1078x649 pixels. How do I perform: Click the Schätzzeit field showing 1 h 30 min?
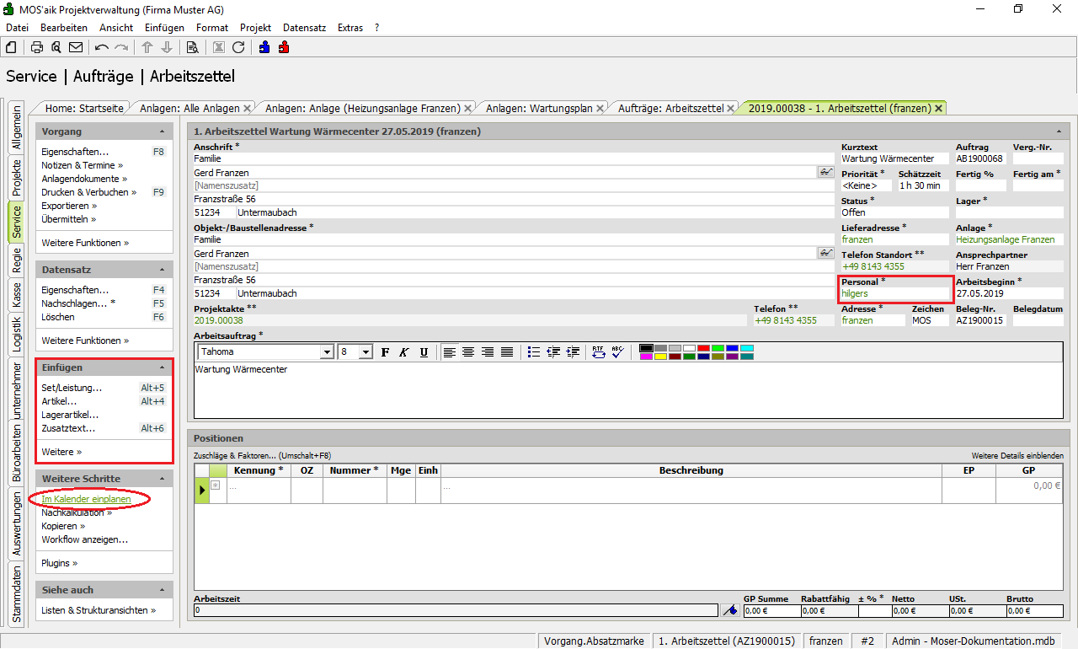[x=922, y=185]
